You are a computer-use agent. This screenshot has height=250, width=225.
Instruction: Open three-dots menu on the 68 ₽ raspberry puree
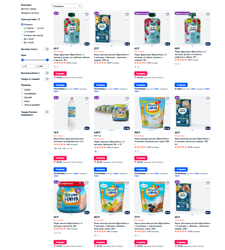[208, 20]
